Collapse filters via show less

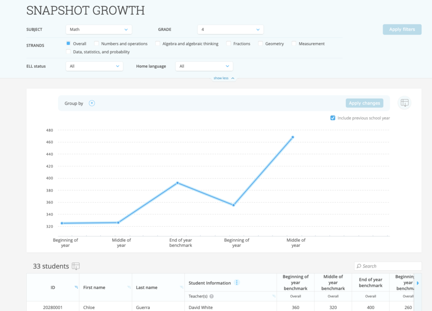pos(223,78)
